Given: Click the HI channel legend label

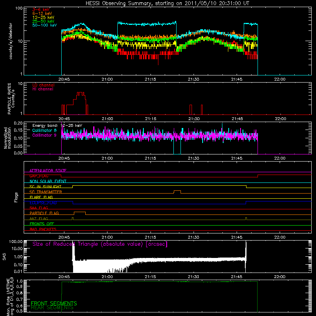Looking at the screenshot, I should 43,89.
